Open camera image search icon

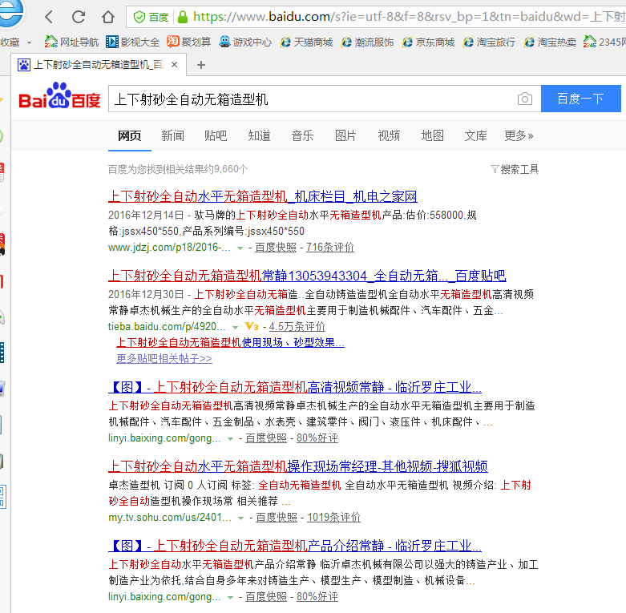click(524, 99)
